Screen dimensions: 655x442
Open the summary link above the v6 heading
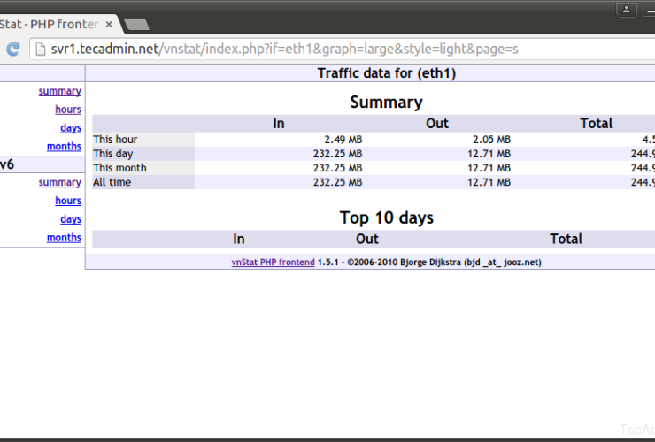coord(59,91)
